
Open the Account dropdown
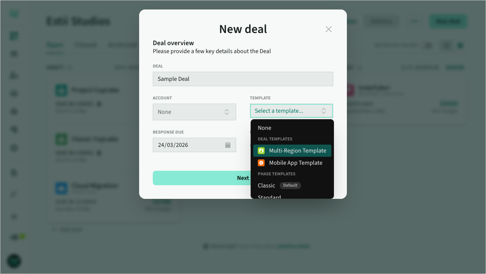point(194,112)
